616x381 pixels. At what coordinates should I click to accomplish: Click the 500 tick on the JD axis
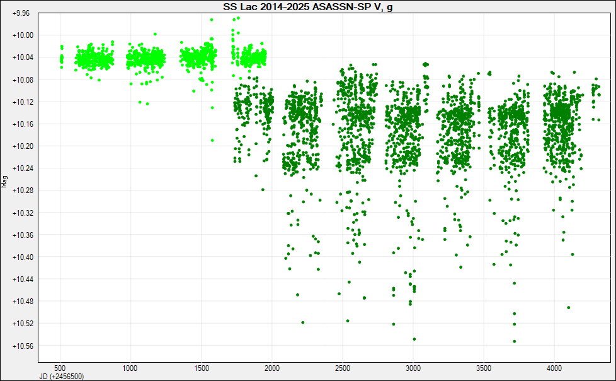(x=60, y=368)
